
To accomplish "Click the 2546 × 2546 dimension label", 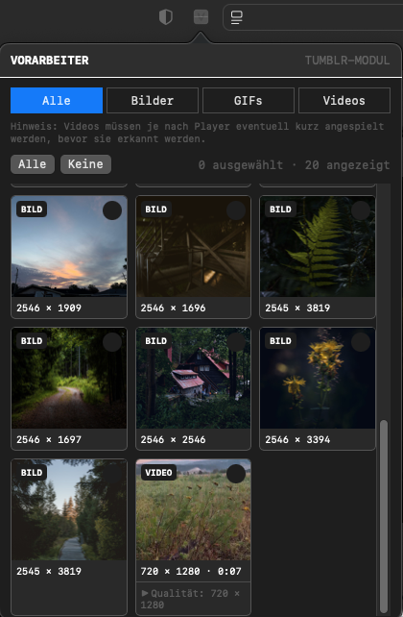I will [x=174, y=439].
